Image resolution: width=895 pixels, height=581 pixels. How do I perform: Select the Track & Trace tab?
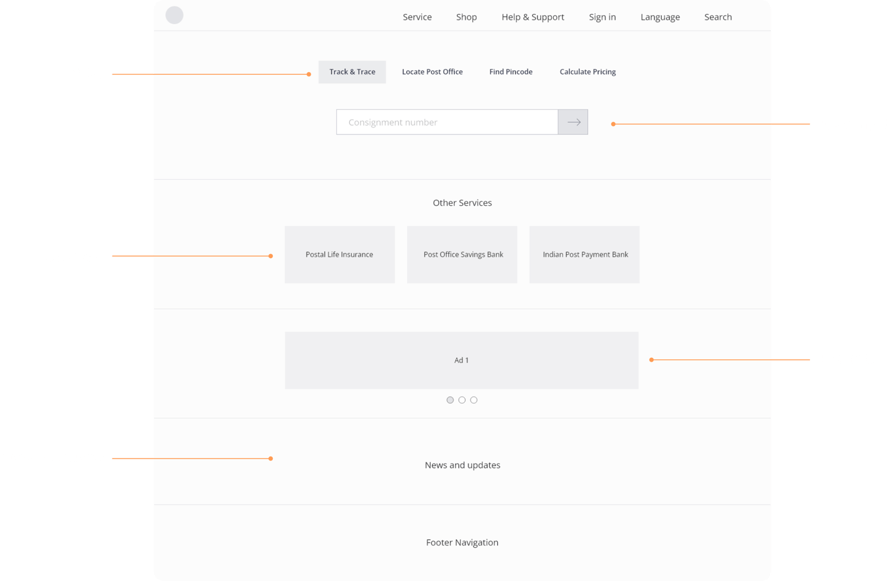click(352, 72)
